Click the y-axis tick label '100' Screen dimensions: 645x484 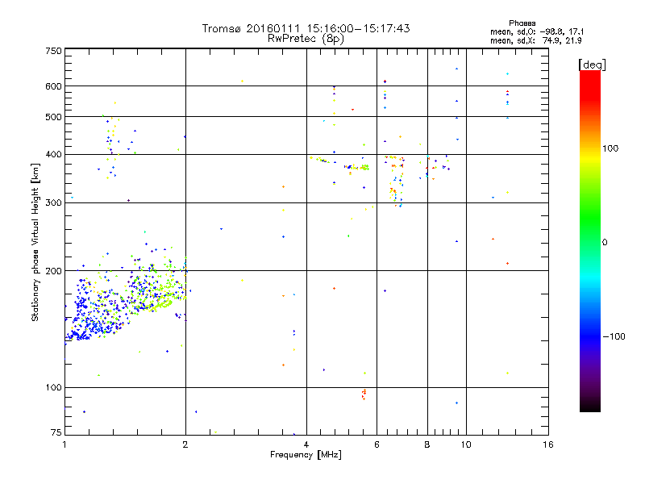[x=53, y=387]
